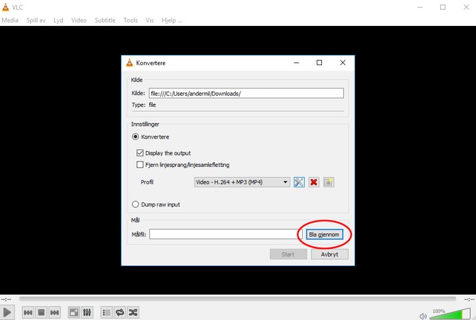Click the volume slider at 100%
476x320 pixels.
click(450, 314)
